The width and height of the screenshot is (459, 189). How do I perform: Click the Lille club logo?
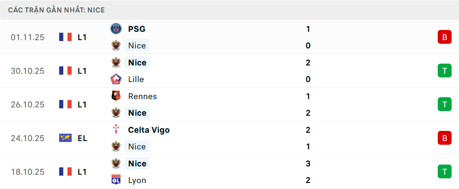coord(116,79)
